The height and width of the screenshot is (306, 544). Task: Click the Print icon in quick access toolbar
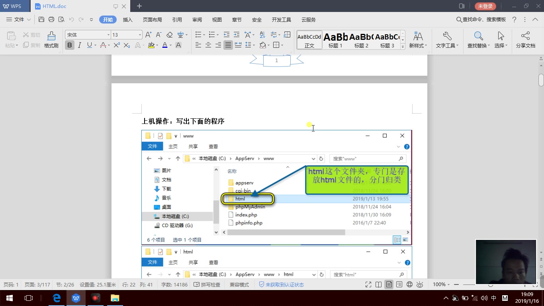click(x=51, y=20)
